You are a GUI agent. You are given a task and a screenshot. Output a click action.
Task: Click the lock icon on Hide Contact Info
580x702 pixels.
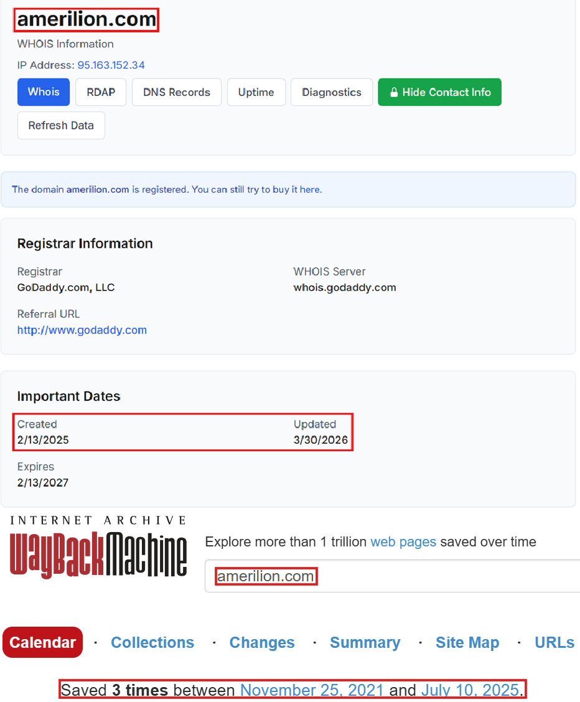click(x=394, y=91)
